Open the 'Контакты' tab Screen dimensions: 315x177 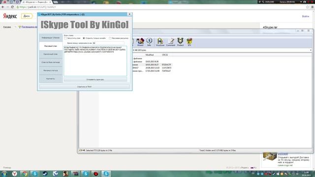[x=51, y=79]
